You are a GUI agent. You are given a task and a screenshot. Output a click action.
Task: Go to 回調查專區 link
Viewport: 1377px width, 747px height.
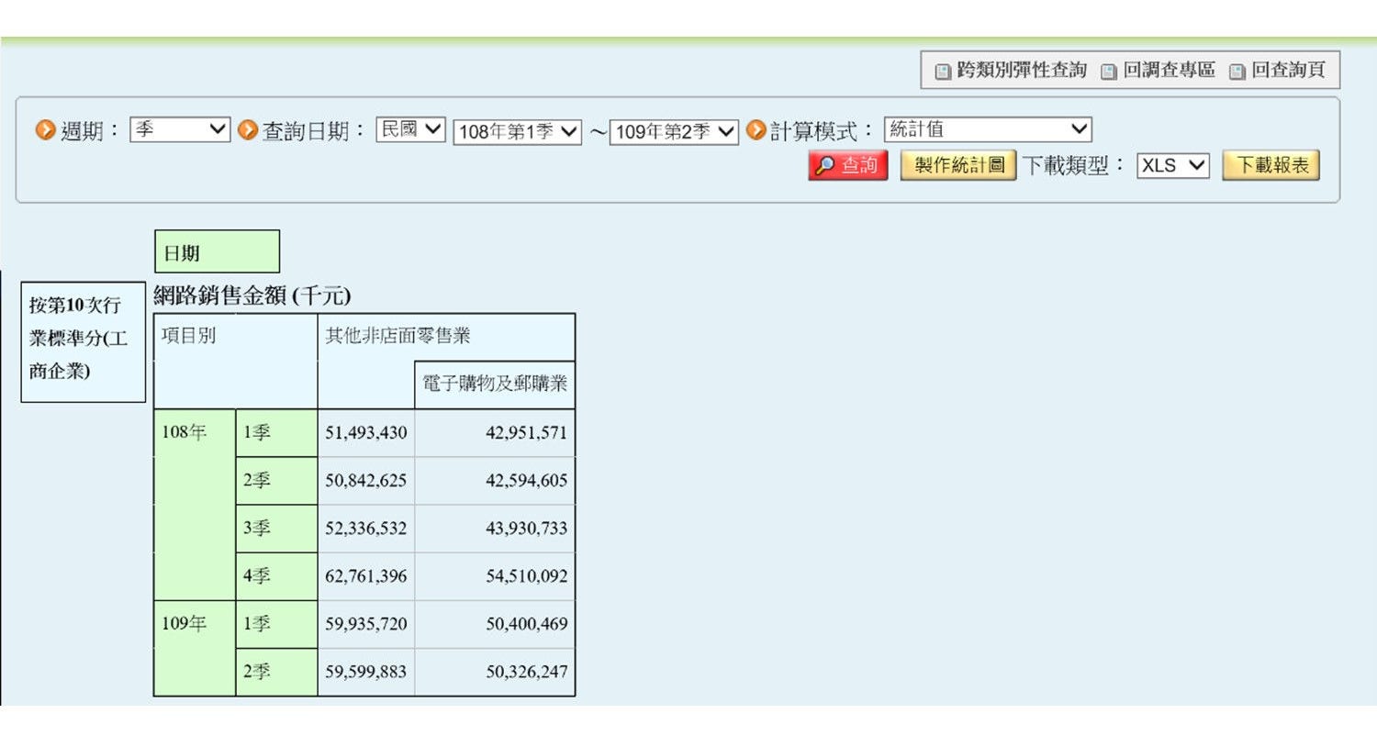[1170, 70]
